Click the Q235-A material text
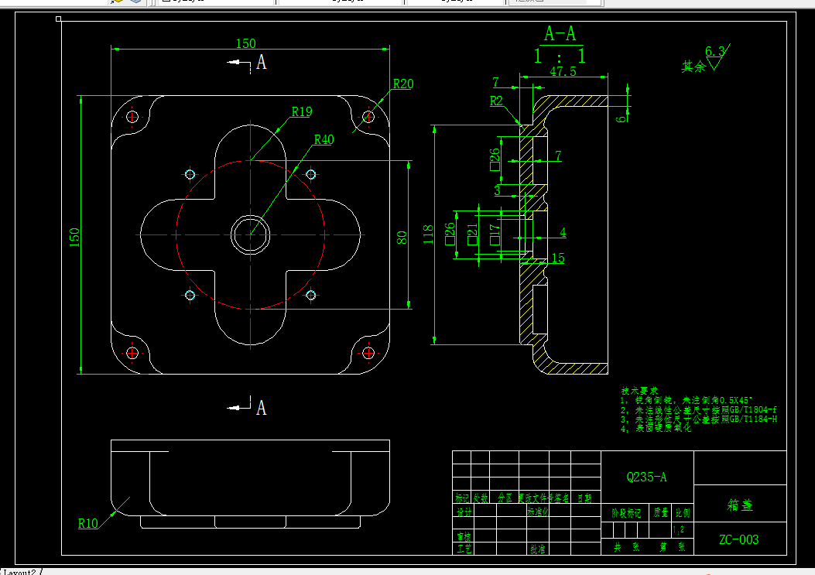The width and height of the screenshot is (815, 575). (646, 477)
